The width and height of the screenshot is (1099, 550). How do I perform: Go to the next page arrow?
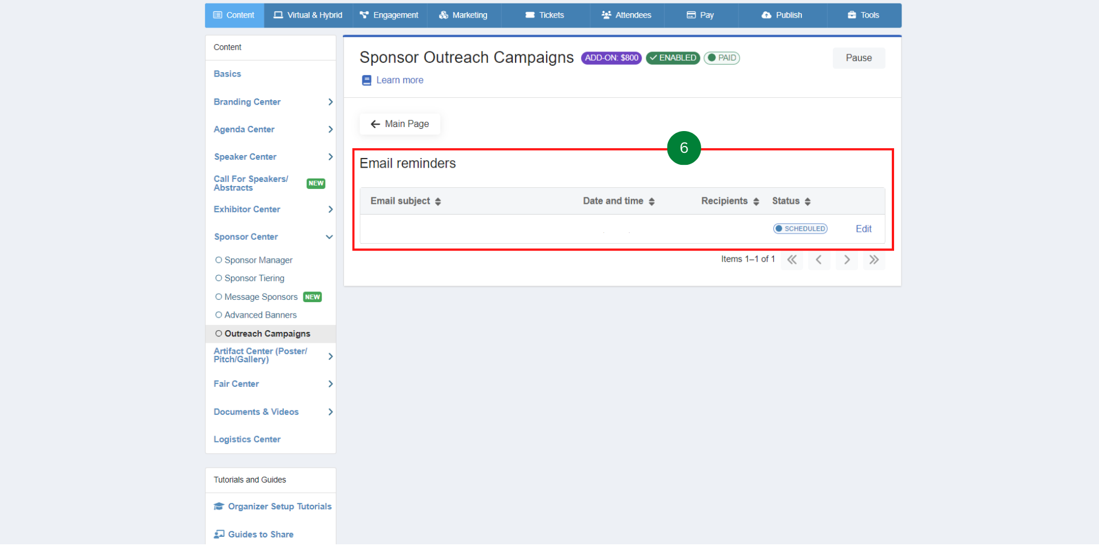(847, 260)
